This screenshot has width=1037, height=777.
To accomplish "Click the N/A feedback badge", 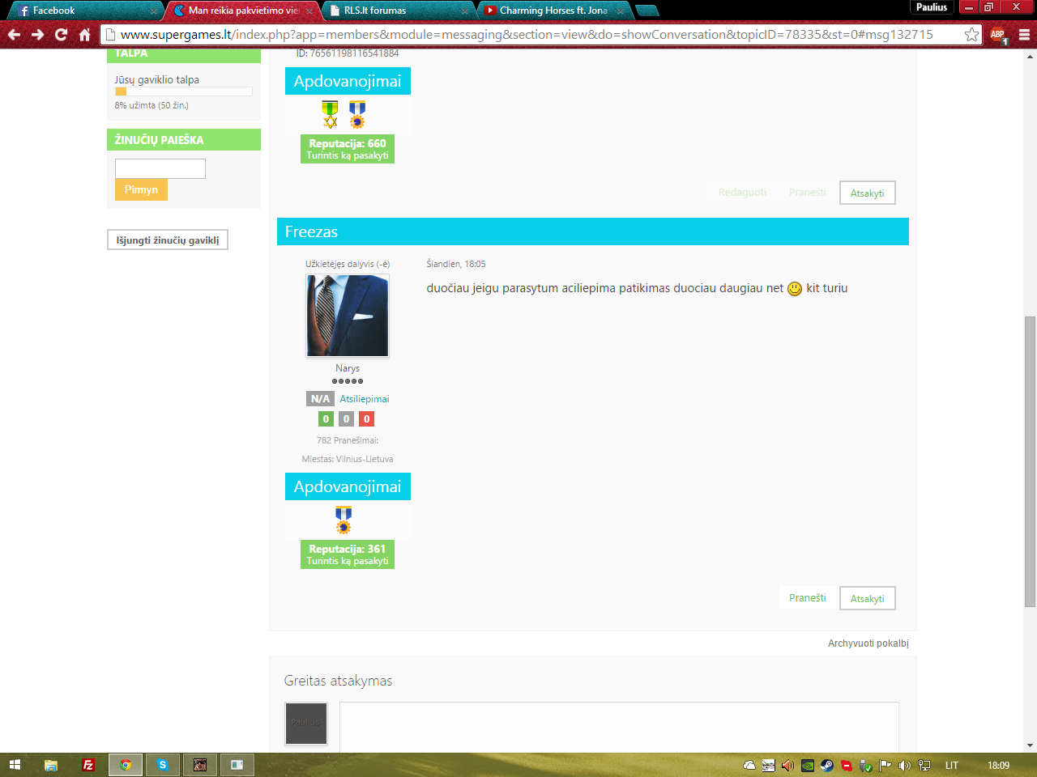I will point(320,399).
